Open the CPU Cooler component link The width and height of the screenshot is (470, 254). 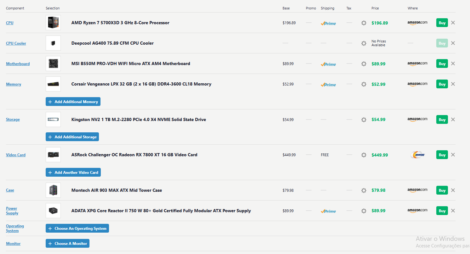click(x=16, y=43)
